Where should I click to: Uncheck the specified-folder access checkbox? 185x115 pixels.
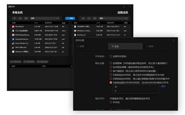(x=111, y=82)
